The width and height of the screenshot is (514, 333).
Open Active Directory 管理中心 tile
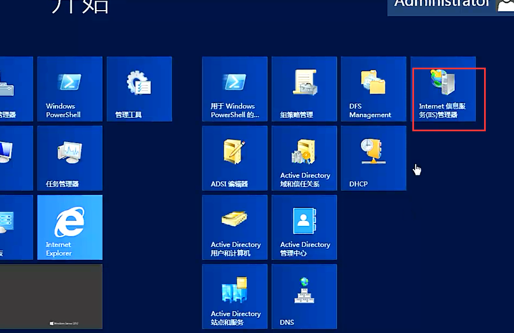click(304, 227)
